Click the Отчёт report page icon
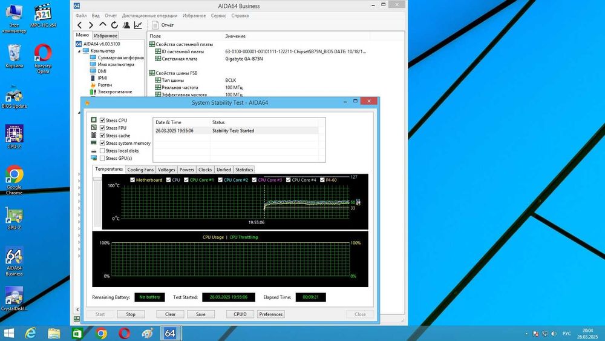 point(155,25)
